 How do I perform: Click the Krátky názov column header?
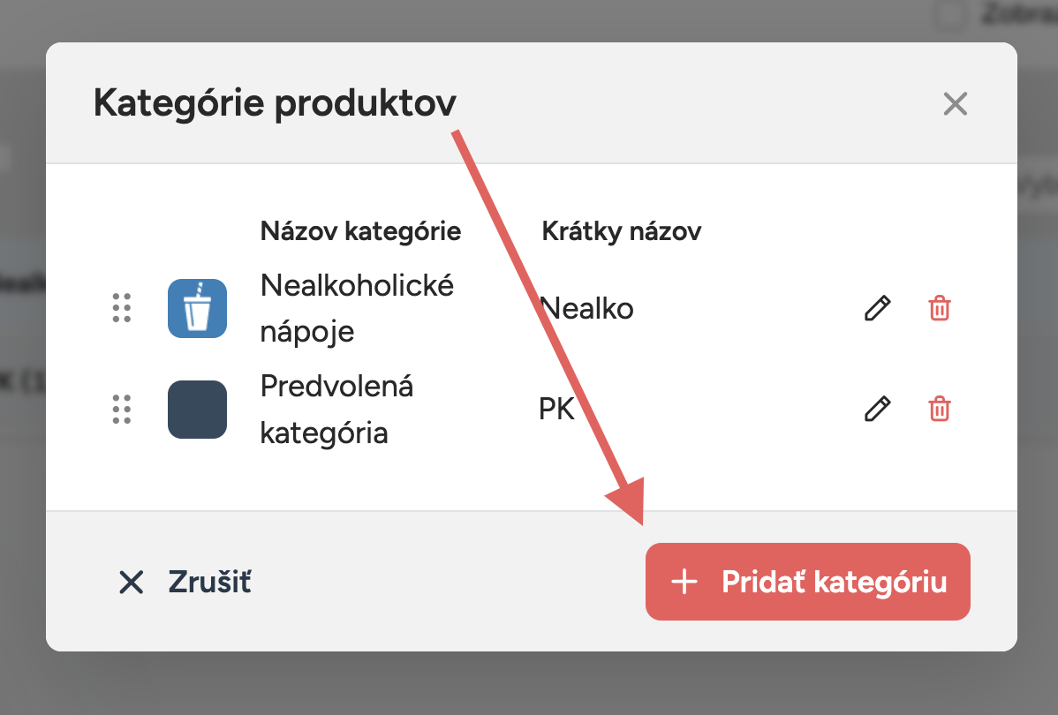point(622,231)
